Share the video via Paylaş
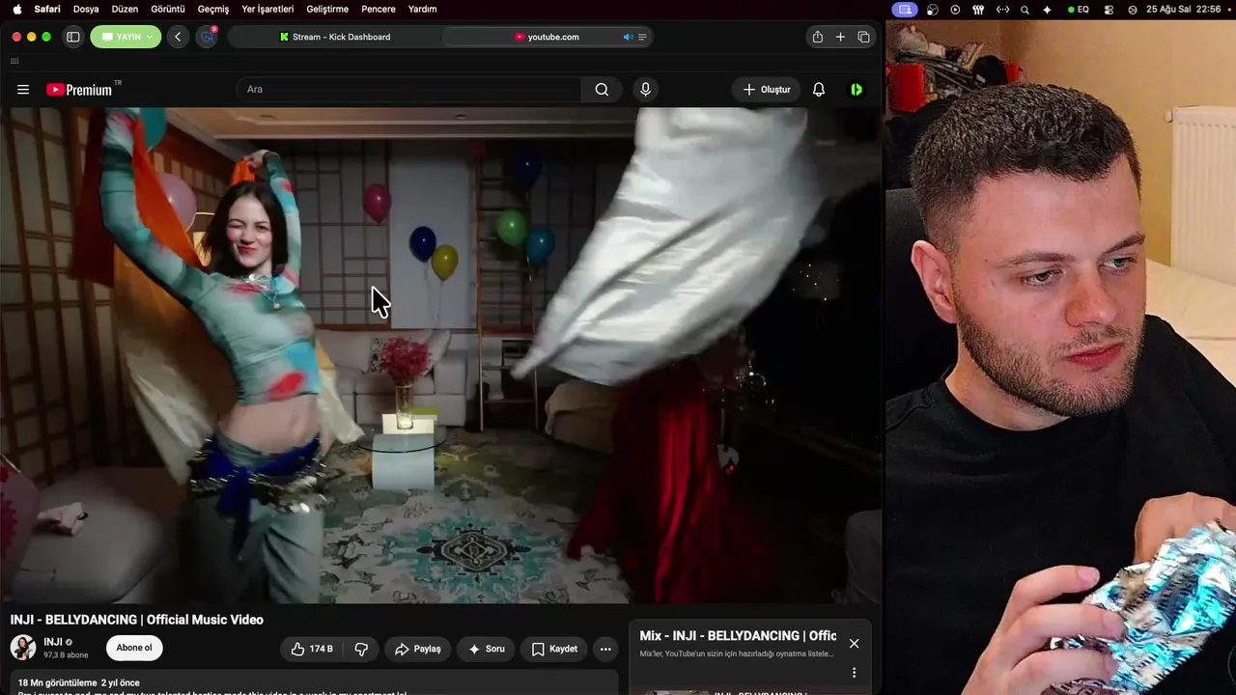 (418, 649)
